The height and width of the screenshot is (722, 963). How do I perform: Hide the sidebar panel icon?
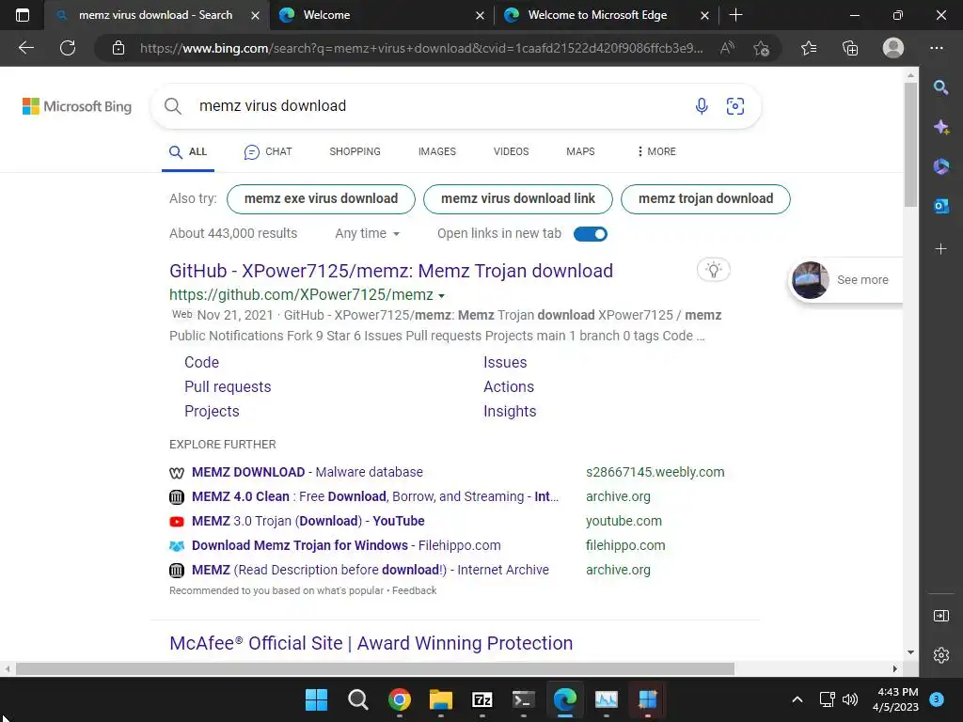click(x=940, y=616)
